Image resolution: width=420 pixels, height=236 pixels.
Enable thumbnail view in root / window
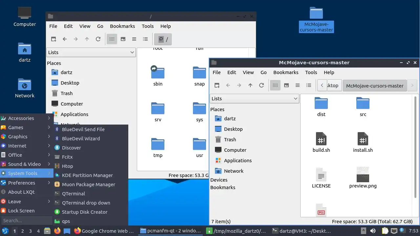123,39
